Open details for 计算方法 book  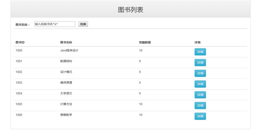tap(200, 105)
